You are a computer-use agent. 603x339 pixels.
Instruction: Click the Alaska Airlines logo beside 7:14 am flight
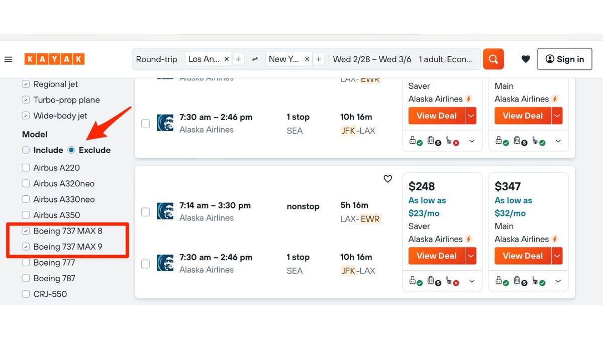[x=165, y=211]
